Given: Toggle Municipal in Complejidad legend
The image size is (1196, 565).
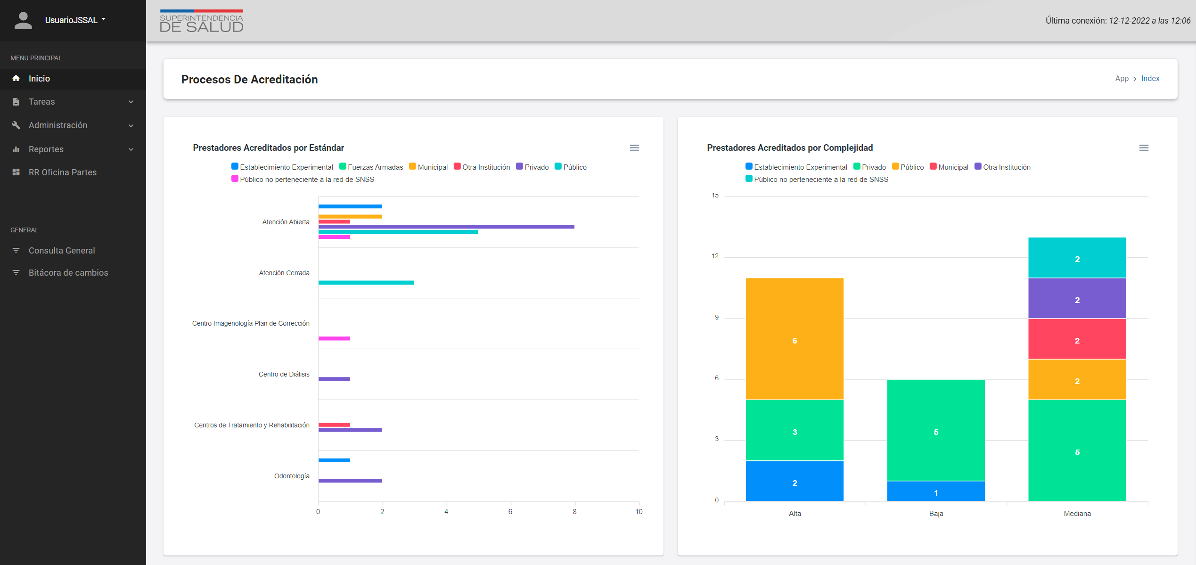Looking at the screenshot, I should (949, 167).
